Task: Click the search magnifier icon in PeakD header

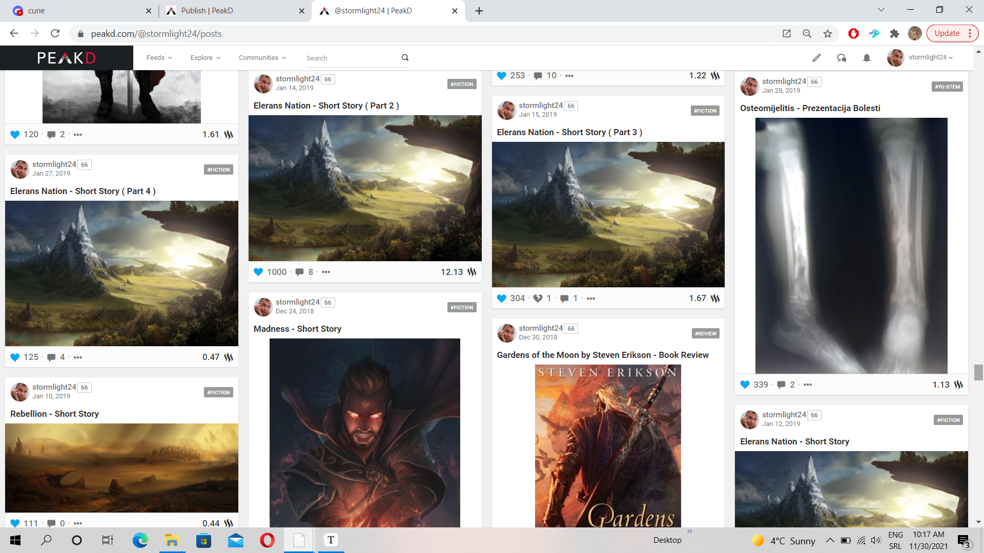Action: (405, 58)
